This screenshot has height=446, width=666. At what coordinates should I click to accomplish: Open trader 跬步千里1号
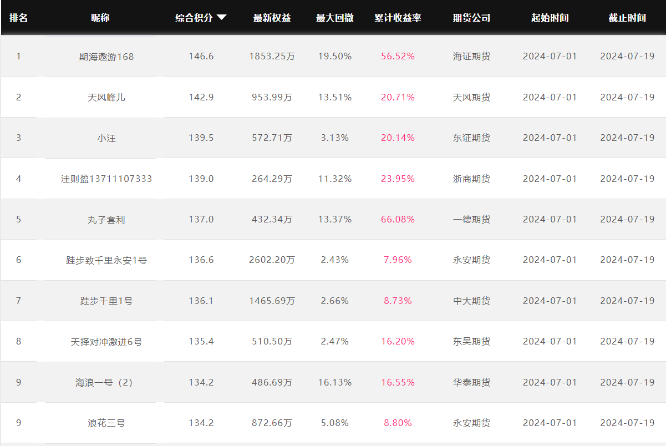106,301
